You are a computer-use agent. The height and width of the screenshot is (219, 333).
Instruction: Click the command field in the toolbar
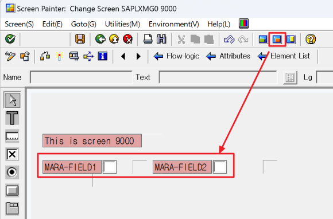45,39
